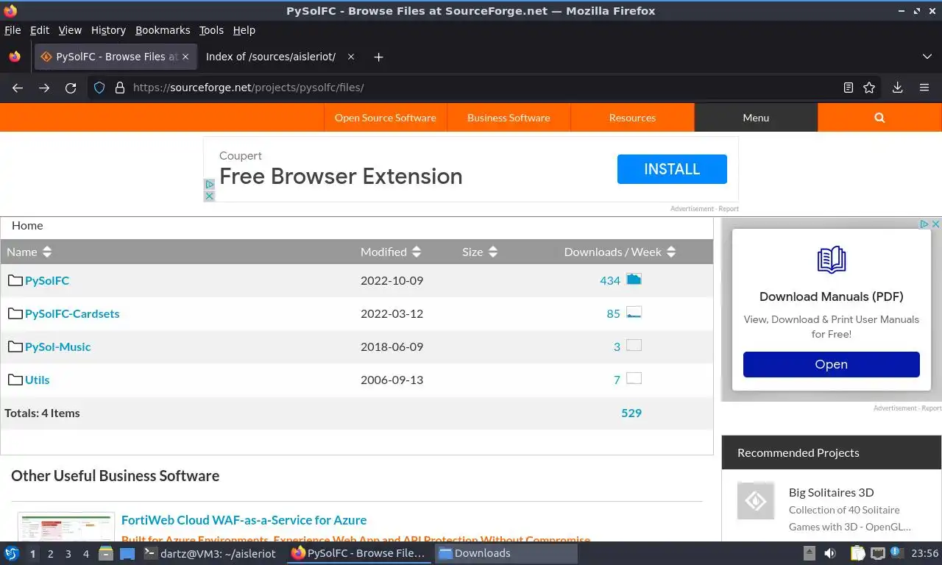This screenshot has height=565, width=942.
Task: Open file manager icon in taskbar
Action: coord(106,553)
